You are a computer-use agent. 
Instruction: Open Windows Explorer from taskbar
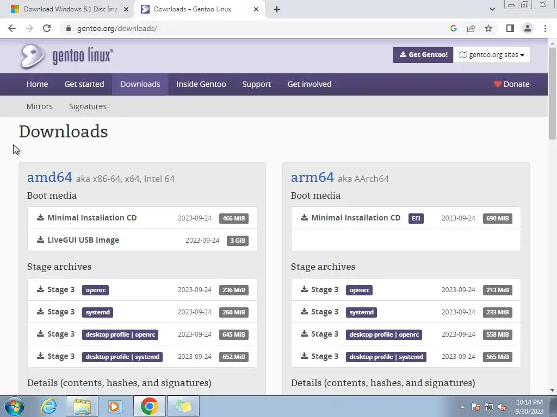pos(82,406)
